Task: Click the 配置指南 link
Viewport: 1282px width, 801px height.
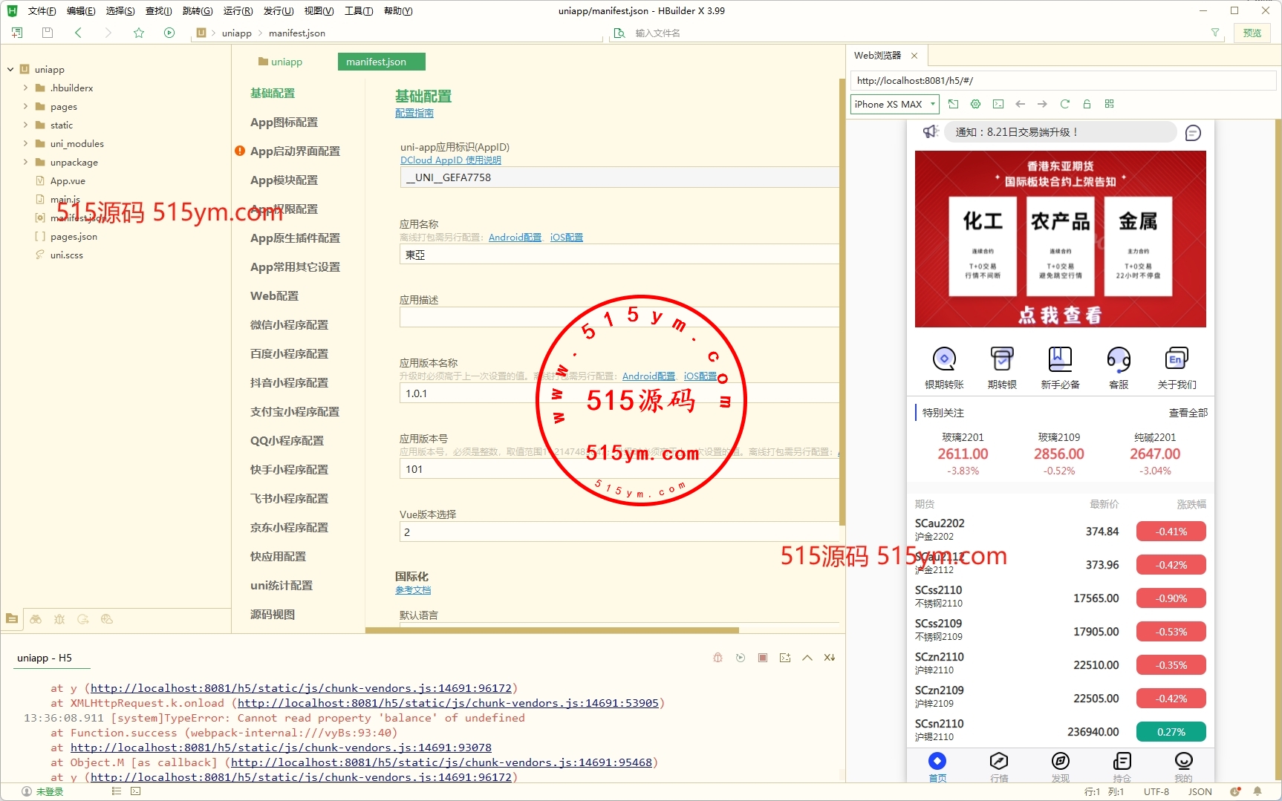Action: 414,113
